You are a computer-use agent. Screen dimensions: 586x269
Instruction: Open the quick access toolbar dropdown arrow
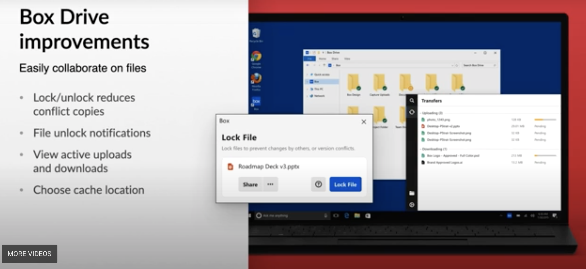point(323,53)
